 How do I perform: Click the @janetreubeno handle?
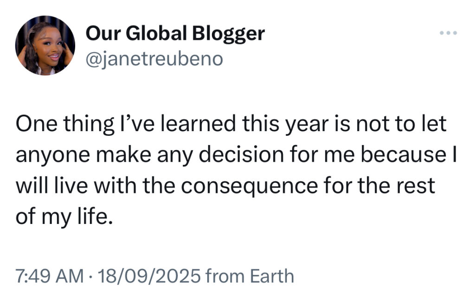154,59
